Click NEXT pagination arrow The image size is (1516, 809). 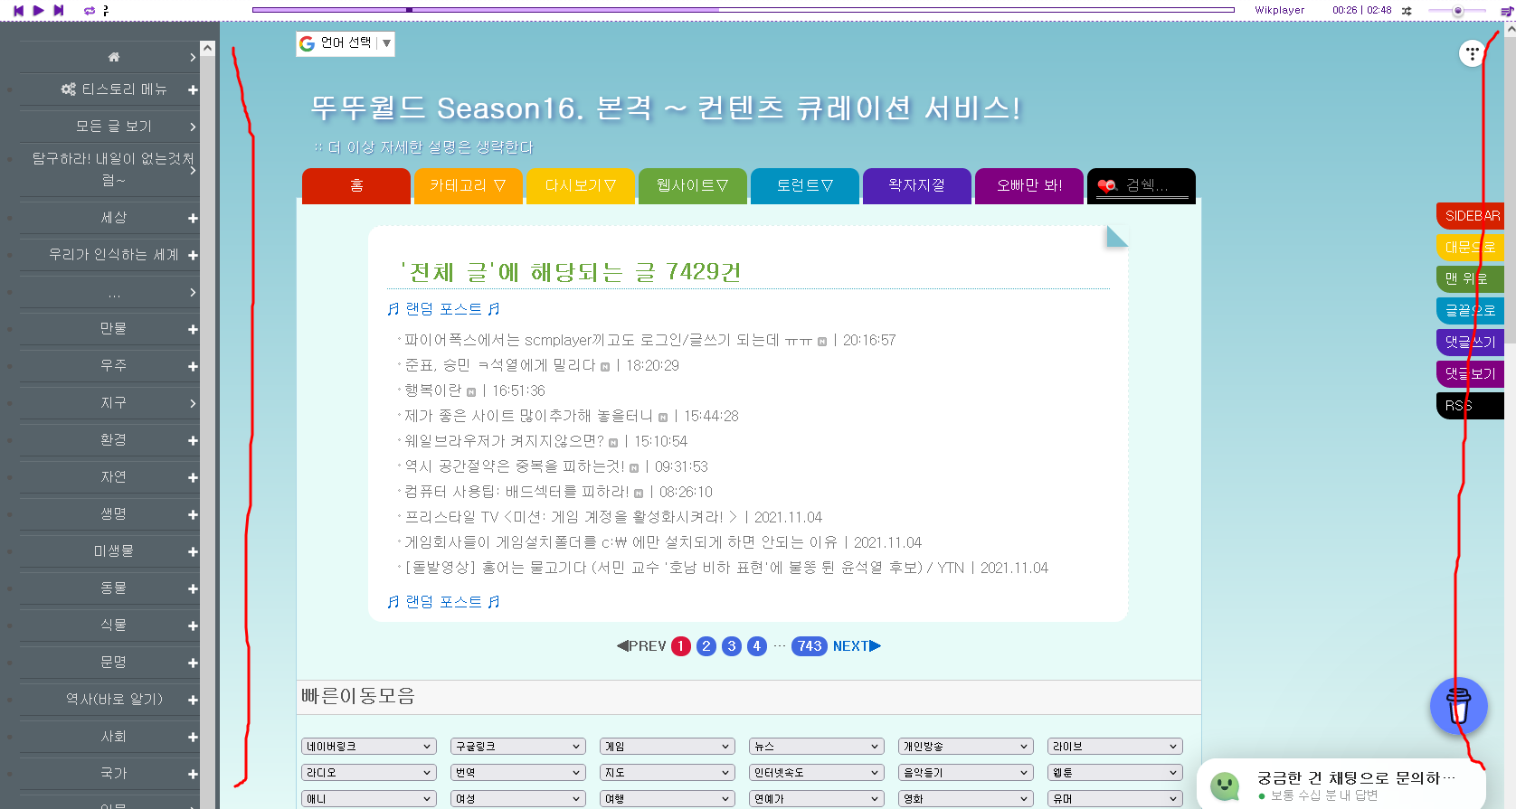coord(857,646)
